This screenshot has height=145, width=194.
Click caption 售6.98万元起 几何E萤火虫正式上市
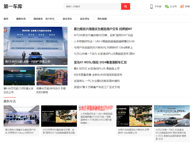[18, 90]
